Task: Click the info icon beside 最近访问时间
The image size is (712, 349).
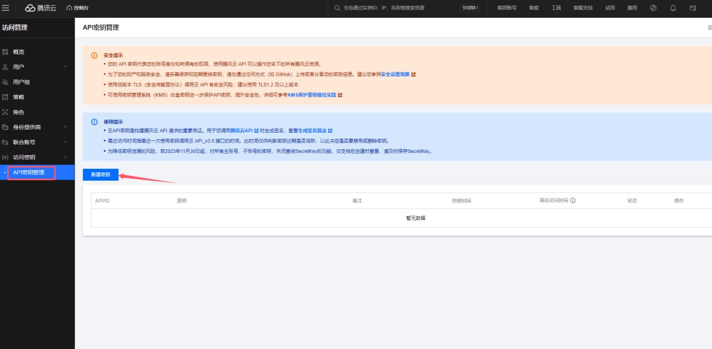Action: 573,201
